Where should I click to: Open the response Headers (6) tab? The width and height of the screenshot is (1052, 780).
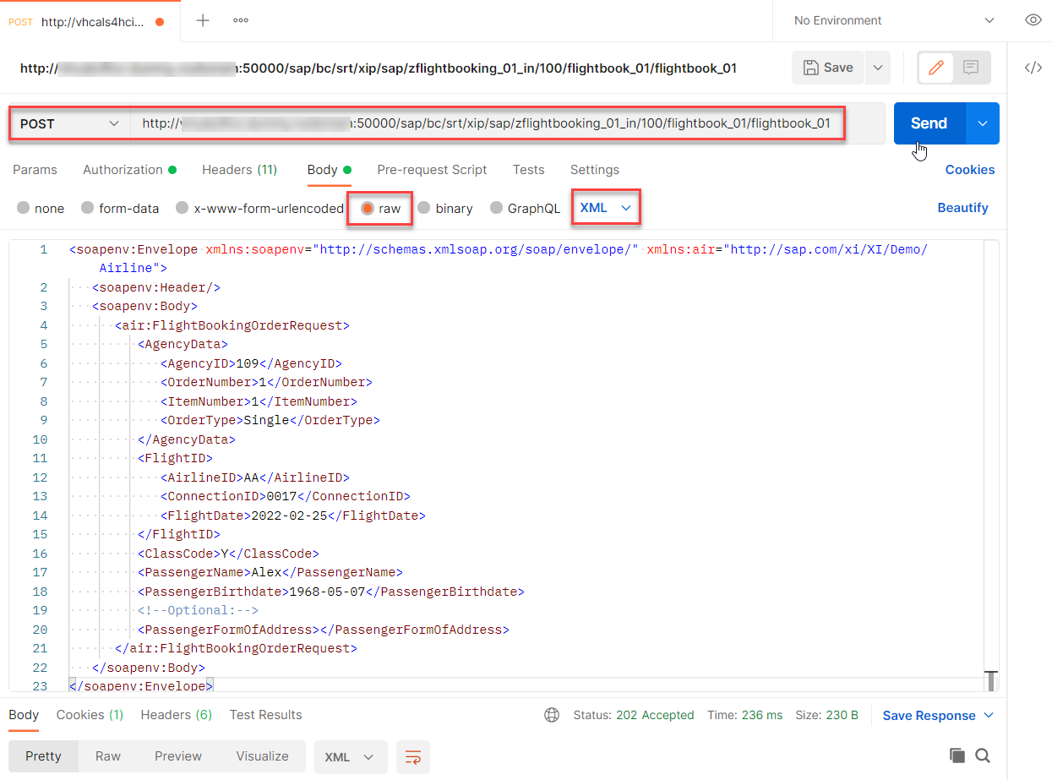[176, 714]
